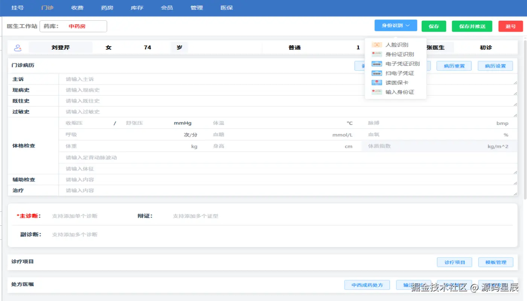Click the patient name 刘登芹

click(x=61, y=48)
